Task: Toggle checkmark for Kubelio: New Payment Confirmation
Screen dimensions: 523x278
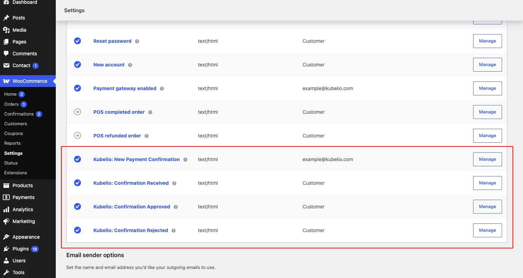Action: pos(77,159)
